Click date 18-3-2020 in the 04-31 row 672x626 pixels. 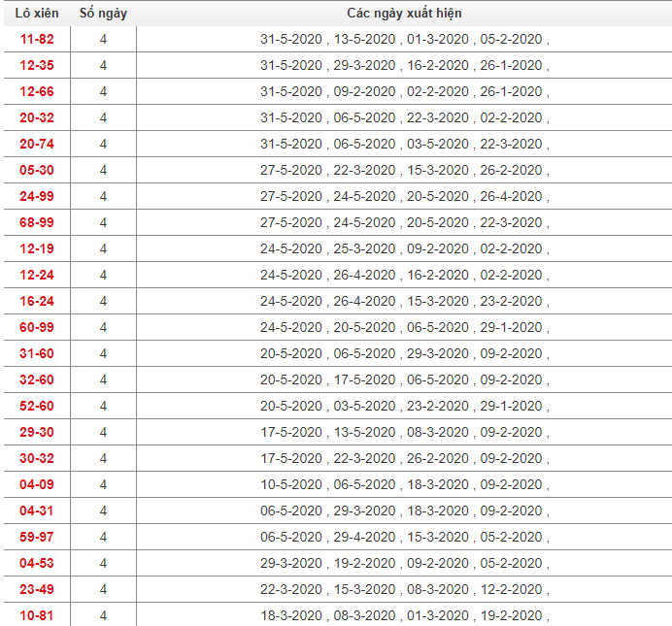[x=438, y=511]
